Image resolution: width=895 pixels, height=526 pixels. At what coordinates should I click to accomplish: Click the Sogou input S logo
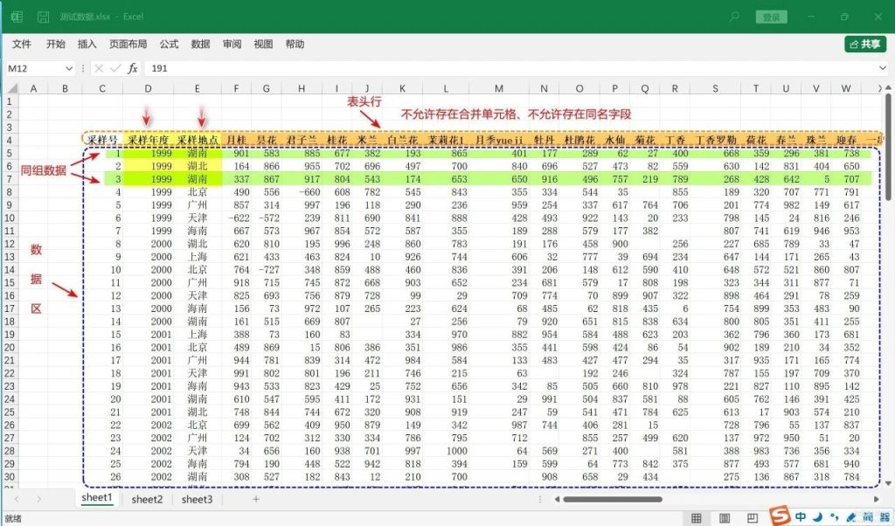pos(780,516)
